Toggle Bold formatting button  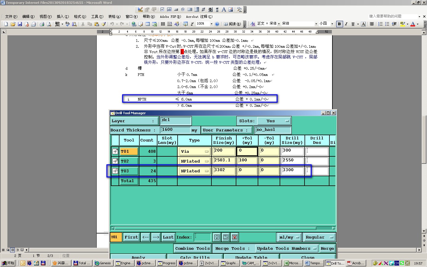pos(339,24)
